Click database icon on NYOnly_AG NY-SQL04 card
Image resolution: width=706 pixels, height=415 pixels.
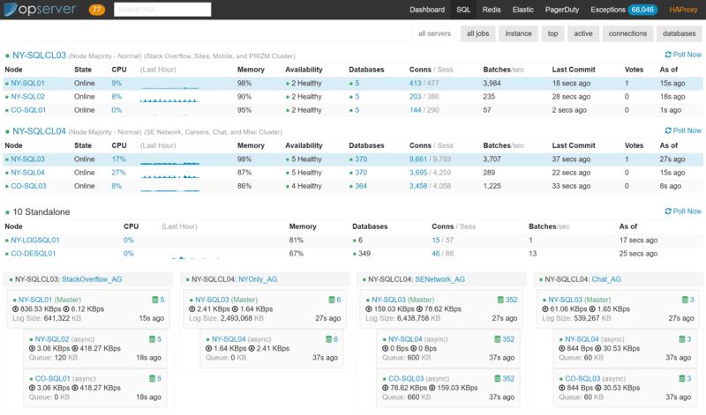(329, 339)
